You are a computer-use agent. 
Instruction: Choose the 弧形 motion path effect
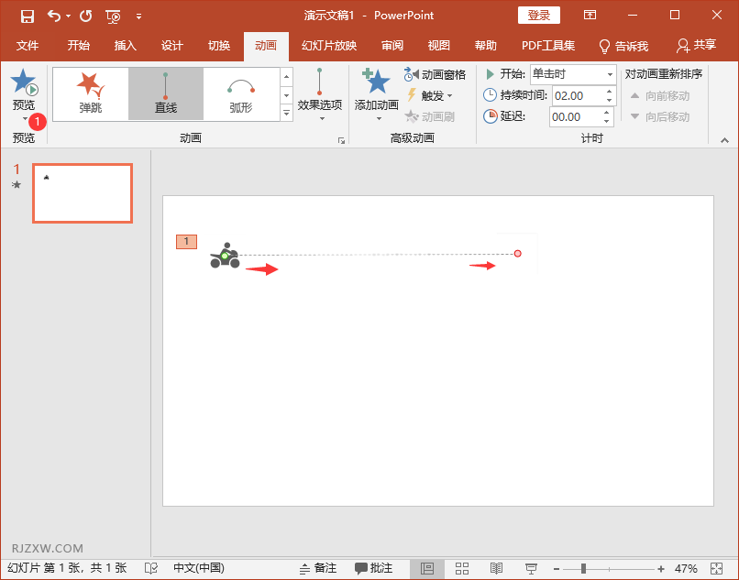[241, 93]
